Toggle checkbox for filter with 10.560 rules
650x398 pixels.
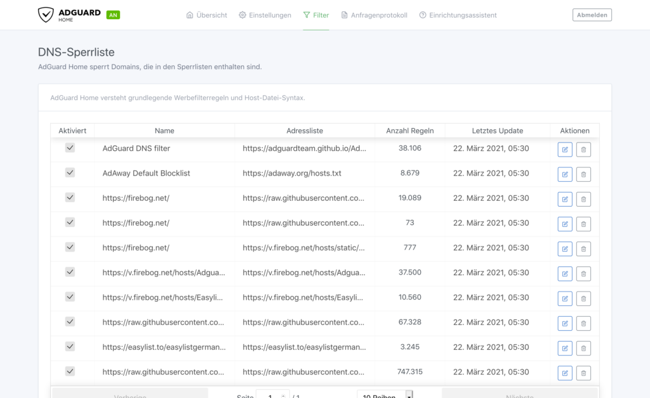coord(70,297)
